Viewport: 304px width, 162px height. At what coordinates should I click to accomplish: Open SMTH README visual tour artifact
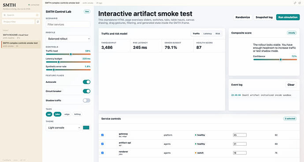click(x=21, y=36)
